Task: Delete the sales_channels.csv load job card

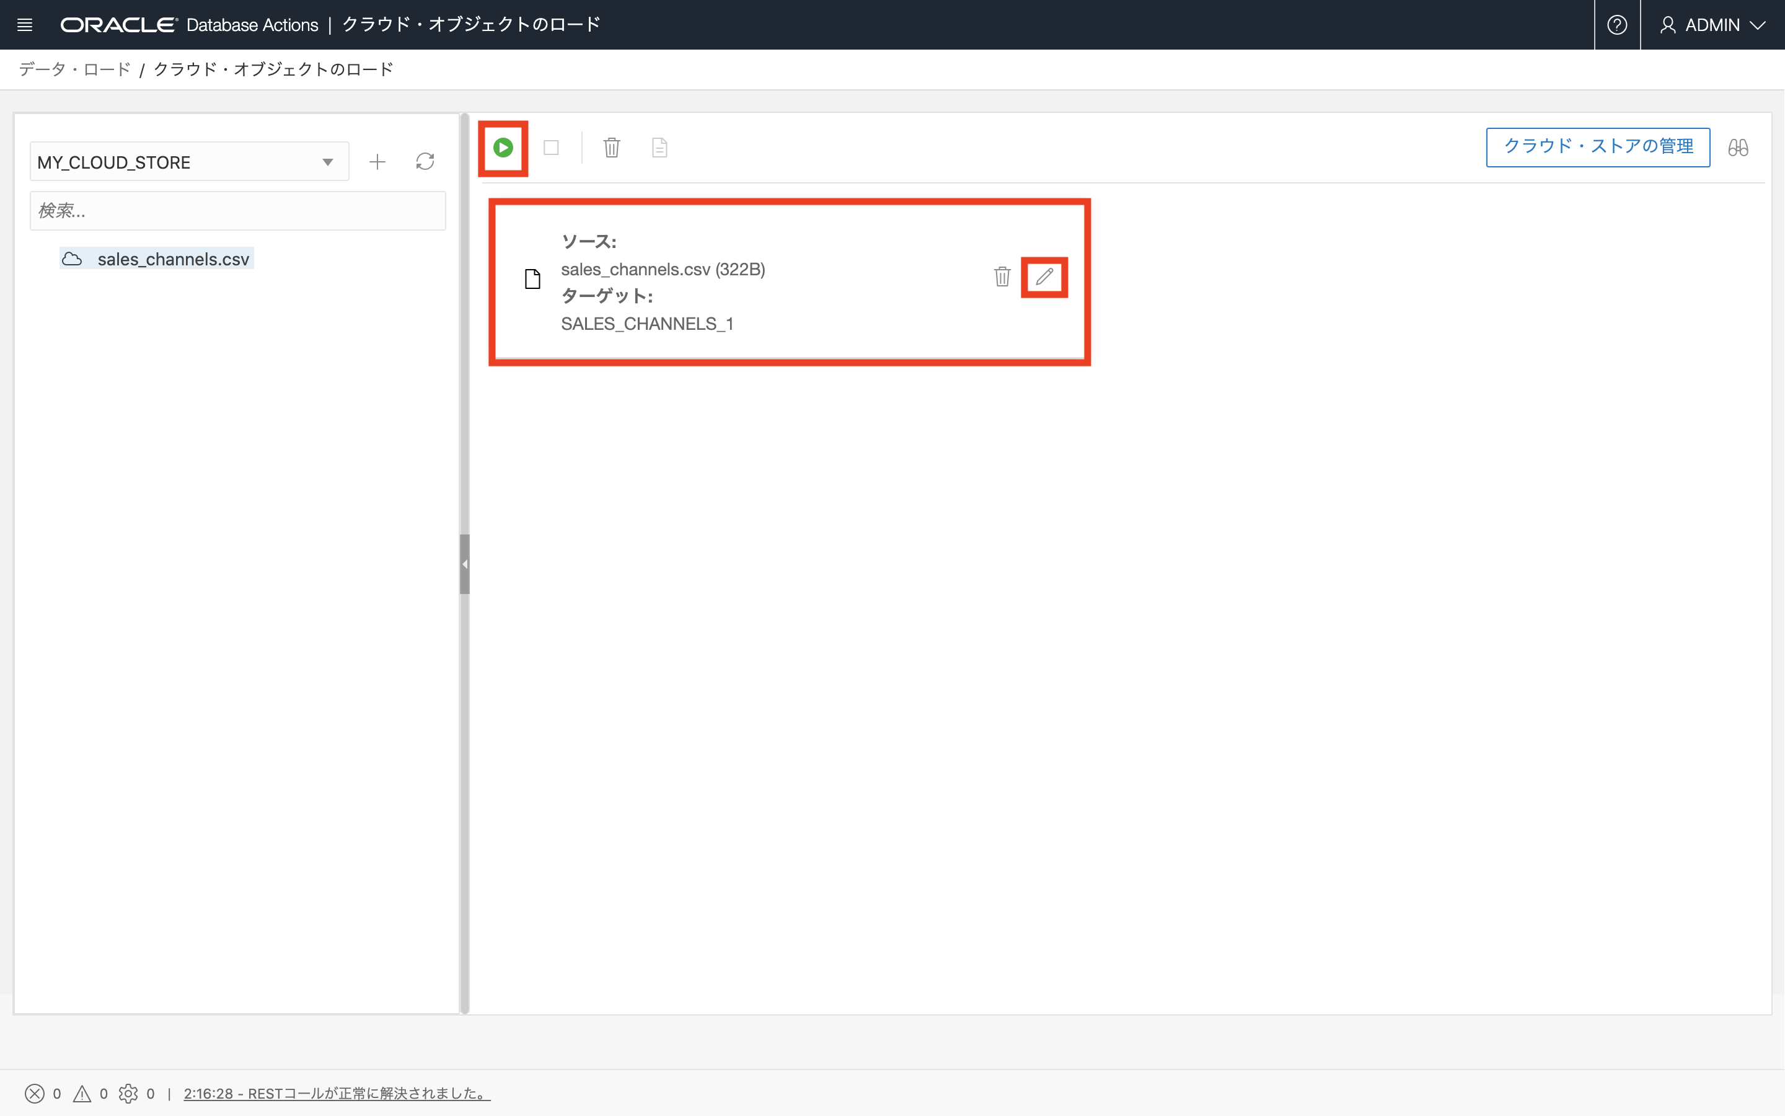Action: point(1002,277)
